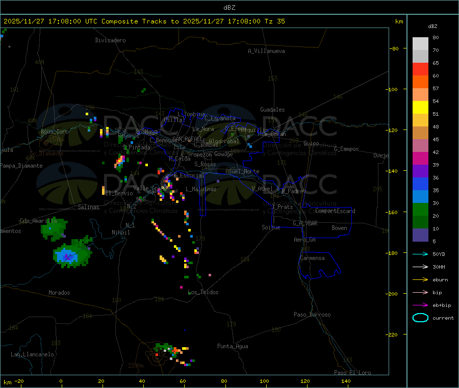The width and height of the screenshot is (459, 388).
Task: Click the 'Lag.Llancanelo' map label
Action: (x=32, y=354)
